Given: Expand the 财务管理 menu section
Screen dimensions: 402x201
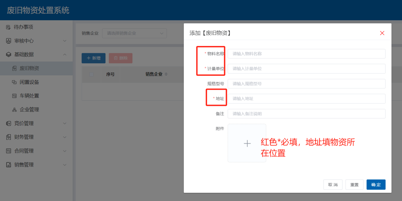Looking at the screenshot, I should (x=65, y=137).
